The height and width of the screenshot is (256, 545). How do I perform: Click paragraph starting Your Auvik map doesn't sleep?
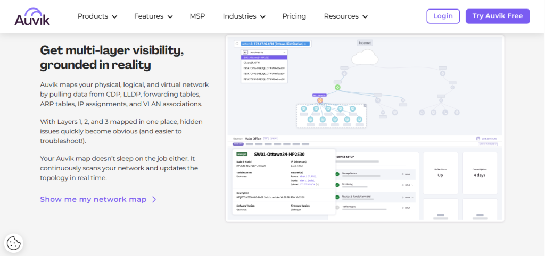119,168
